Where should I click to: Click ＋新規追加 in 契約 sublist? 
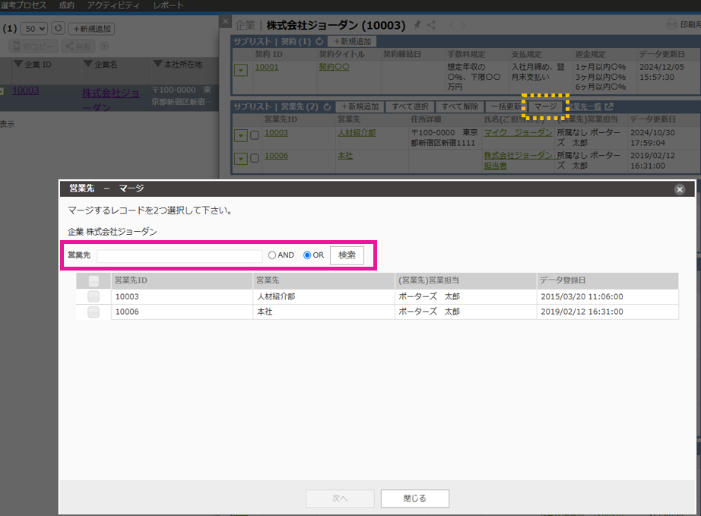point(352,42)
